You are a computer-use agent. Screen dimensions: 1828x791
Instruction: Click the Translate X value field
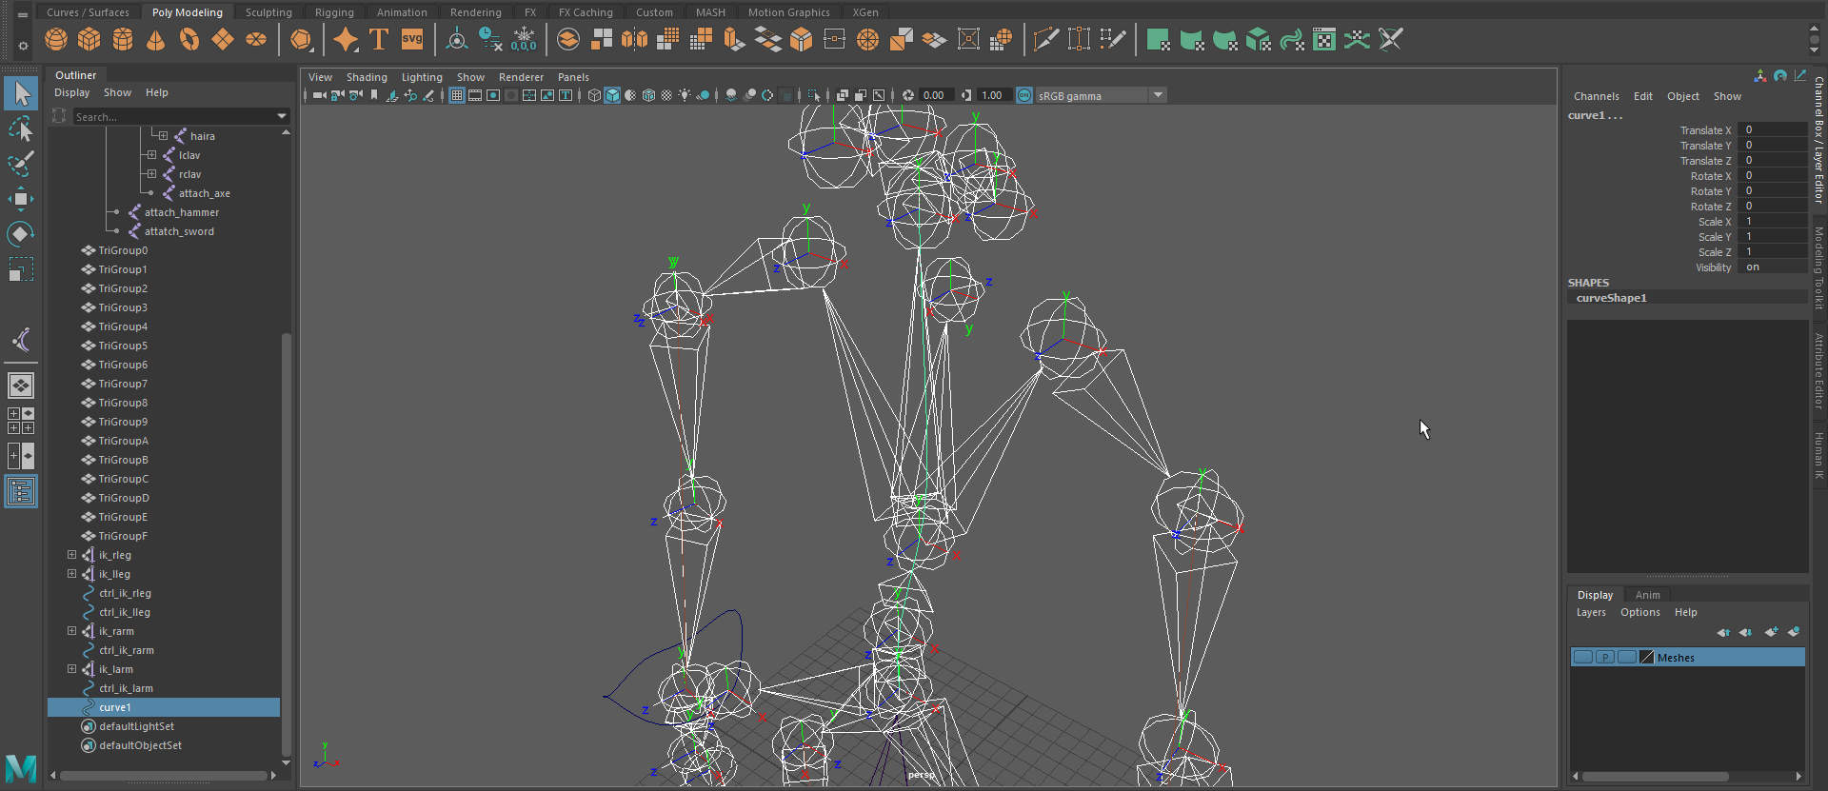point(1772,130)
